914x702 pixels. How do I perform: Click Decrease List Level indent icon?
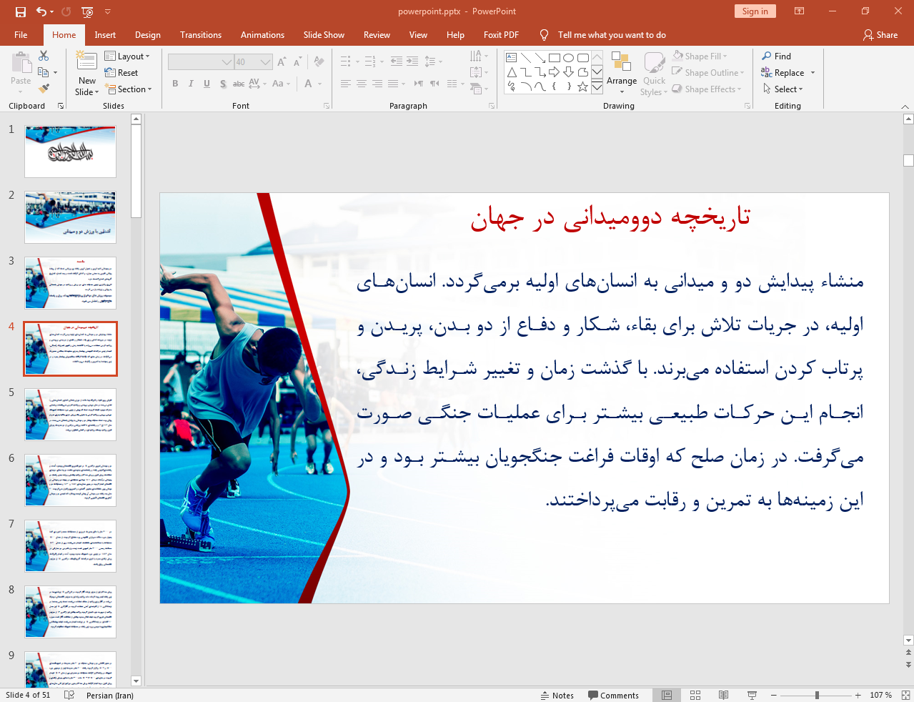[x=396, y=61]
